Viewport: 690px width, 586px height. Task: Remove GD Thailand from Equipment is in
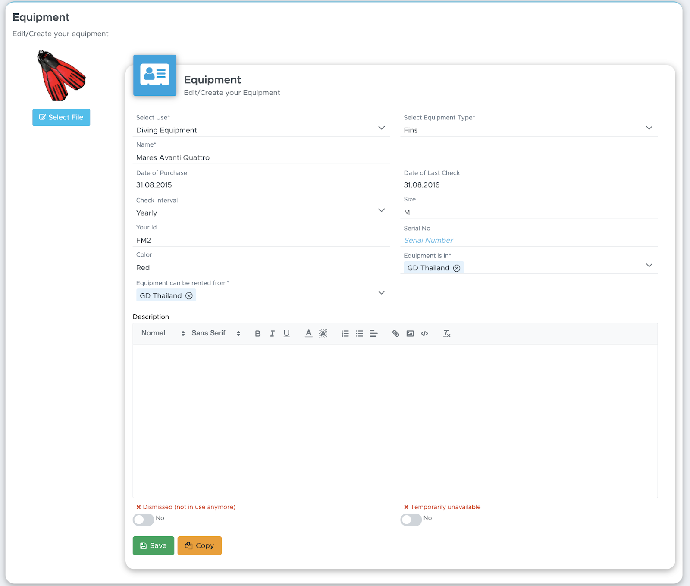[x=457, y=268]
